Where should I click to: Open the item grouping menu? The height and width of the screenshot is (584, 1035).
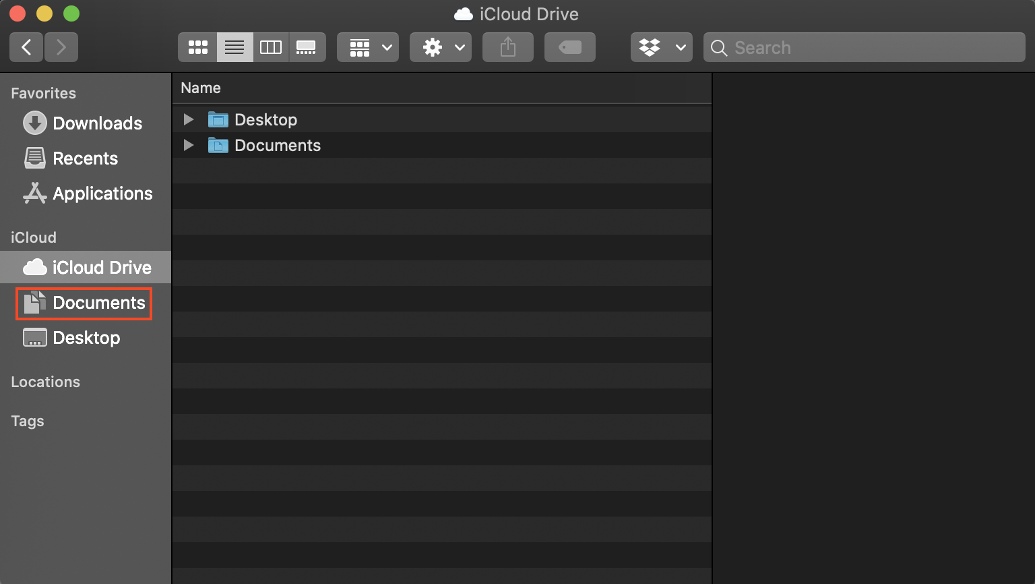tap(367, 47)
